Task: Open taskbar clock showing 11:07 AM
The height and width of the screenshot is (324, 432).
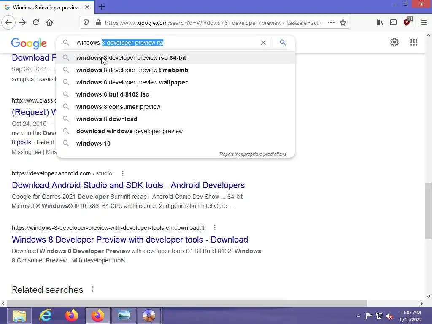Action: point(410,316)
